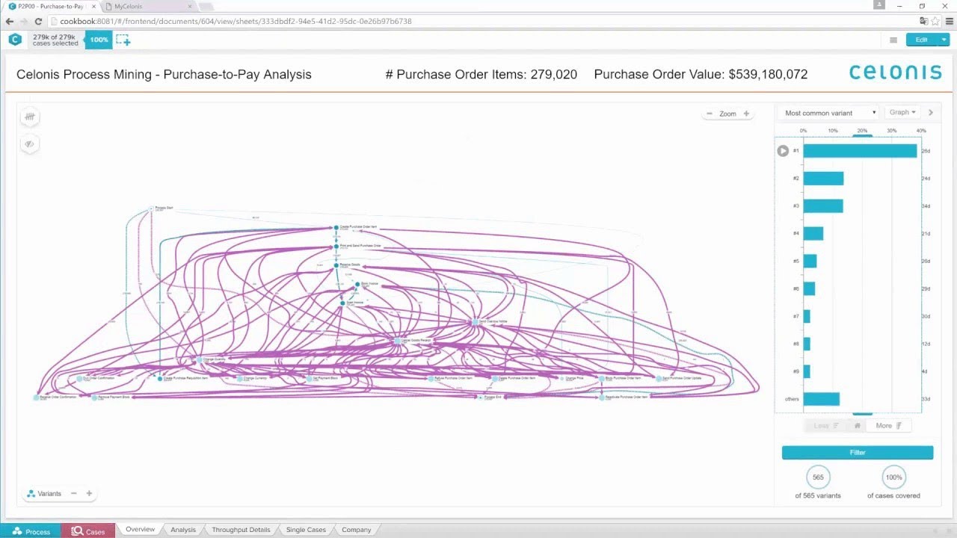The width and height of the screenshot is (957, 538).
Task: Click the home reset icon between Less and More
Action: [858, 426]
